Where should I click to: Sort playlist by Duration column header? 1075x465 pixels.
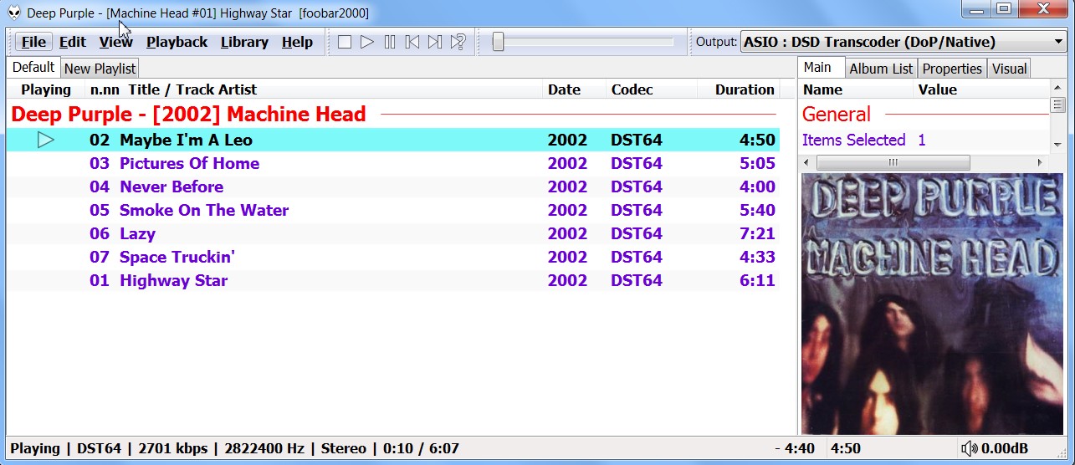744,89
